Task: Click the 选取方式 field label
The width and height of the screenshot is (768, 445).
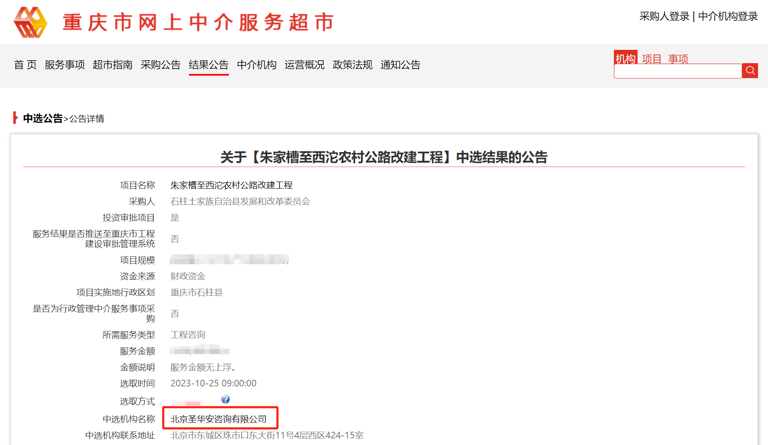Action: click(x=137, y=401)
